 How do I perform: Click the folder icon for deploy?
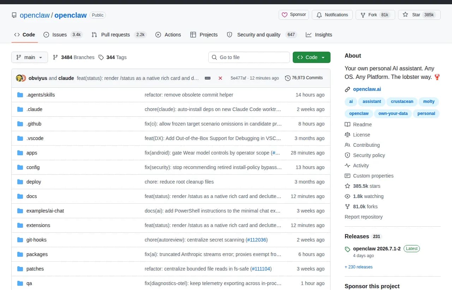(20, 182)
